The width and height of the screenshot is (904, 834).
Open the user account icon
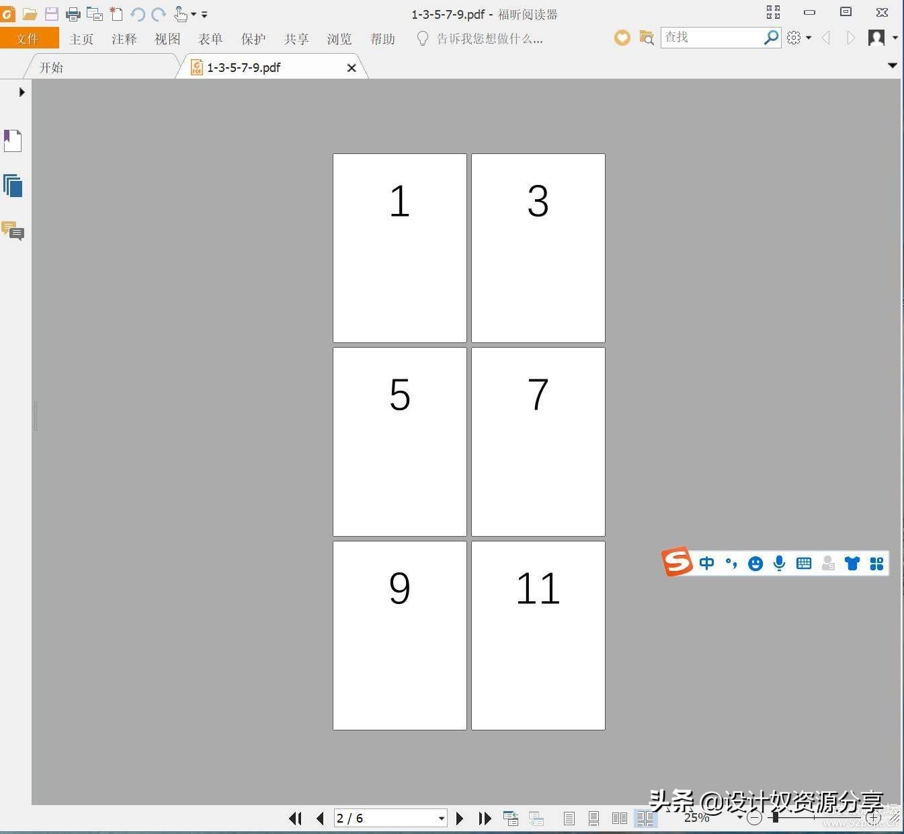[x=876, y=38]
